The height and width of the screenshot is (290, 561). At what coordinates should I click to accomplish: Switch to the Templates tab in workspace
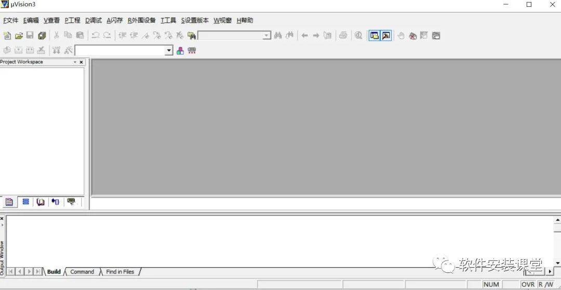[x=72, y=202]
